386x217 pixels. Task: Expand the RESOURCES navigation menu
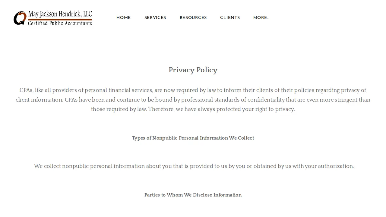pyautogui.click(x=193, y=18)
